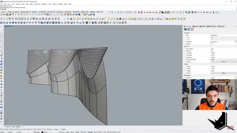
Task: Toggle the Cen osnap checkbox
Action: pos(20,129)
